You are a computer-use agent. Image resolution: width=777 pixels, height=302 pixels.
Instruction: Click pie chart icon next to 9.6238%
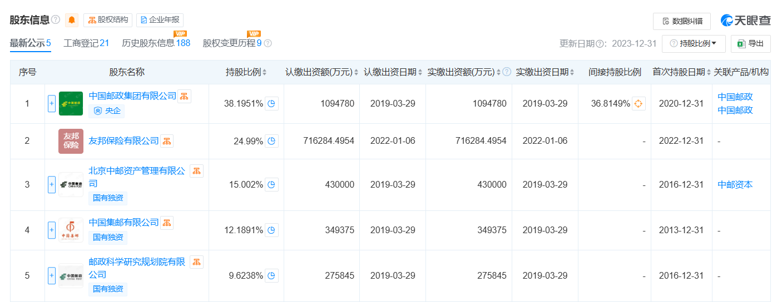[271, 275]
